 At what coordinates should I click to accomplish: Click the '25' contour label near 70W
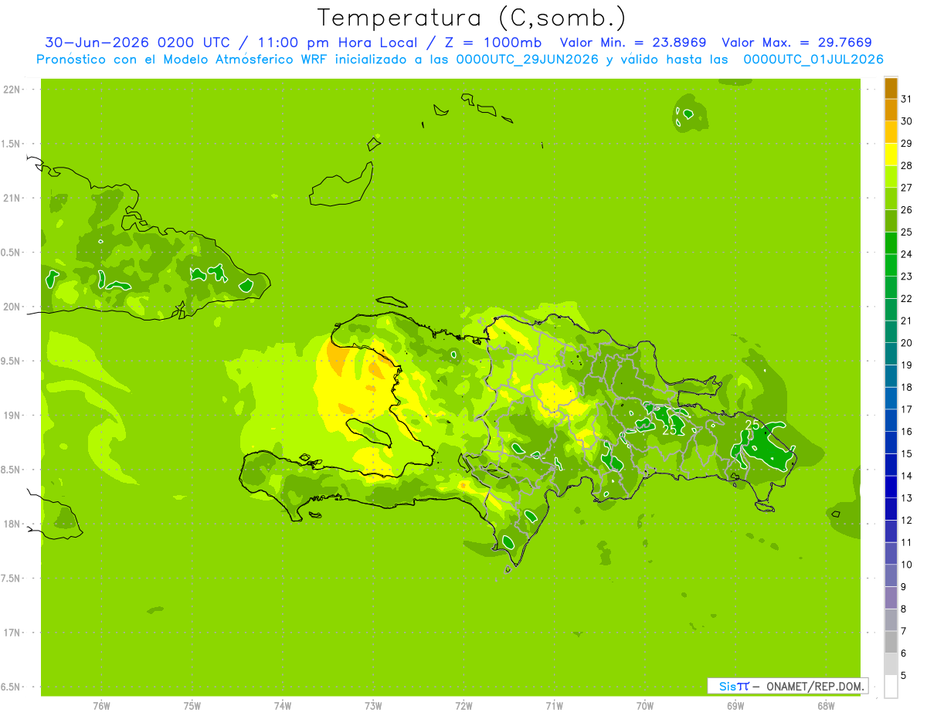pos(670,430)
